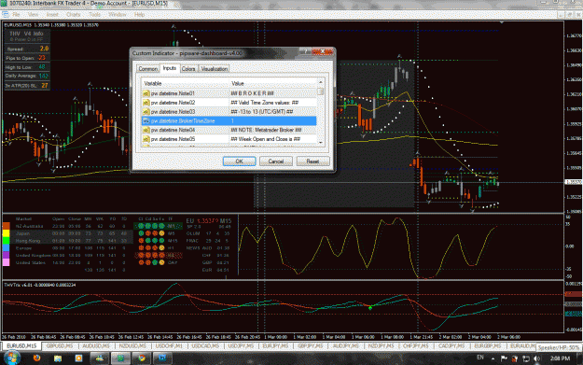Select value '## -13 to 13 (UTC/GMT) ##'
The width and height of the screenshot is (583, 365).
[x=262, y=112]
